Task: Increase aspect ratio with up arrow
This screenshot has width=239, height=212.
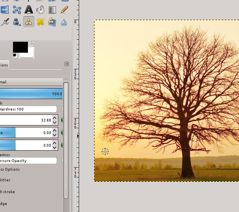Action: [x=55, y=131]
